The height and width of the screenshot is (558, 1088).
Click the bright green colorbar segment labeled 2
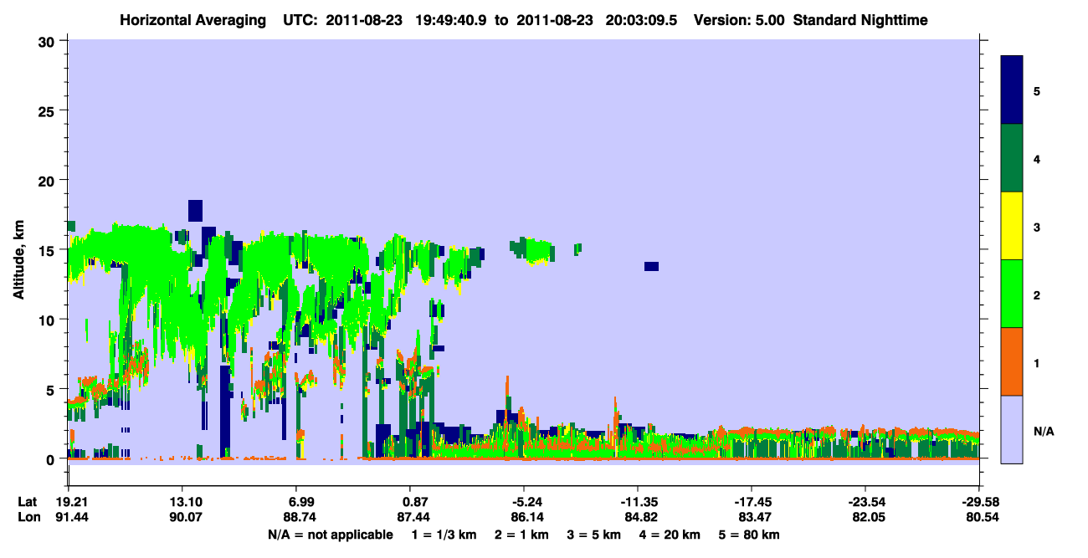(1012, 294)
